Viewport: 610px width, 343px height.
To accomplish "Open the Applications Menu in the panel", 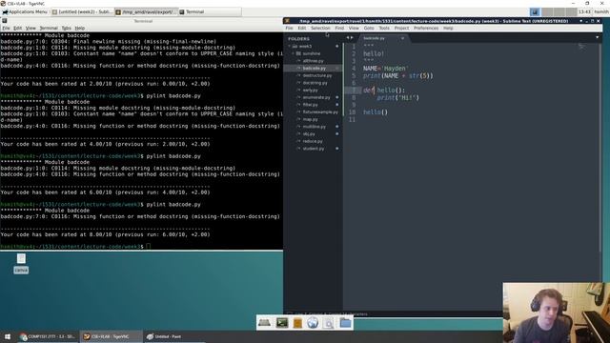I will [x=25, y=12].
